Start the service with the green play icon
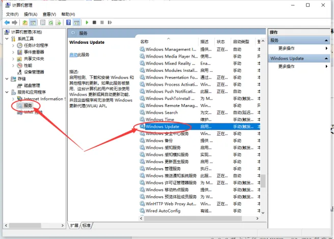The height and width of the screenshot is (239, 334). pyautogui.click(x=87, y=22)
